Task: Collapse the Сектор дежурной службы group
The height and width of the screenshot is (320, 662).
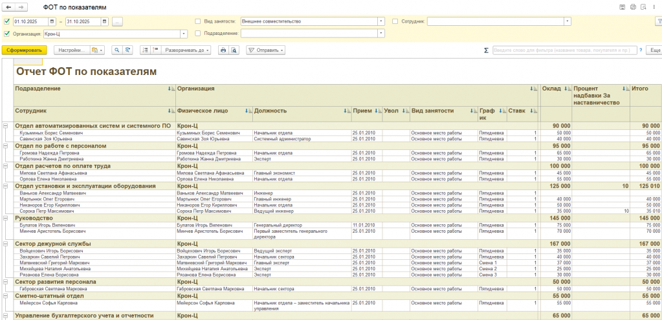Action: point(6,244)
